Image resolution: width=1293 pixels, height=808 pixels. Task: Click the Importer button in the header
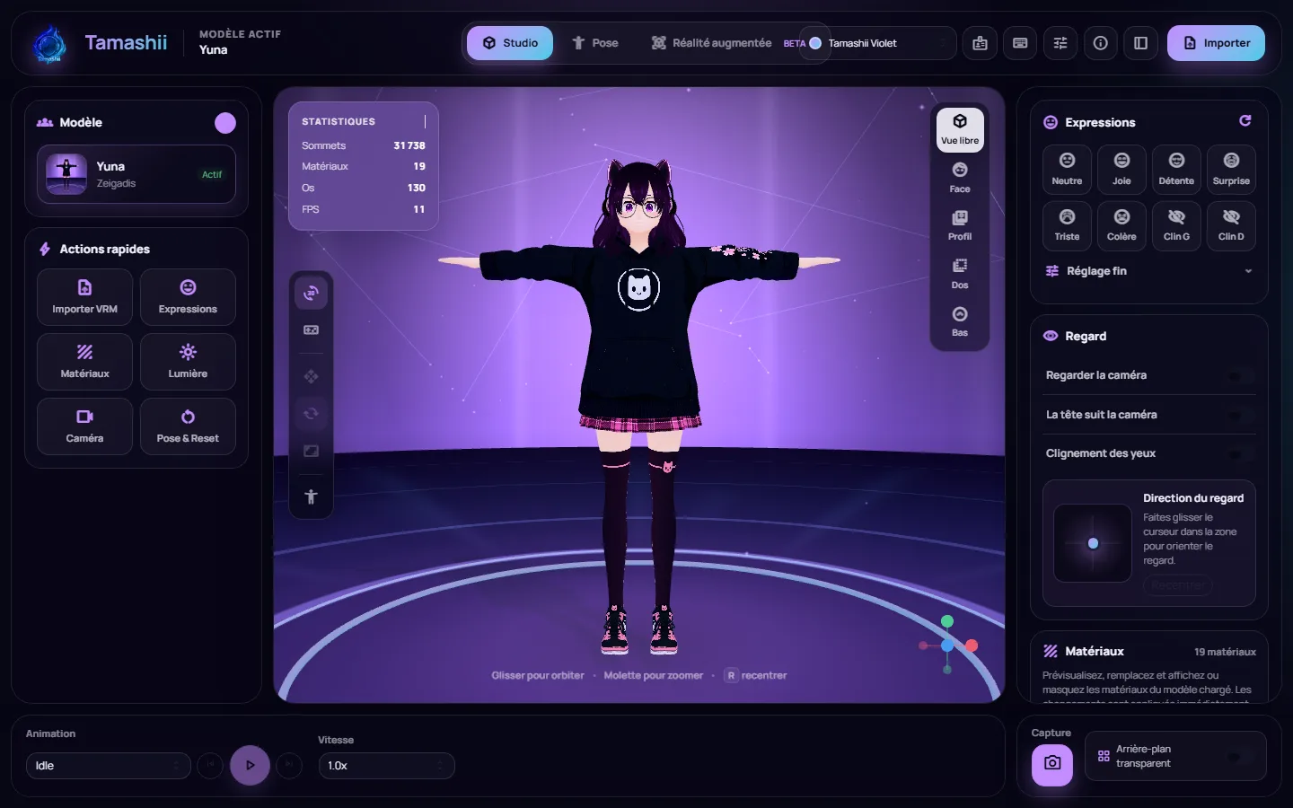coord(1216,43)
